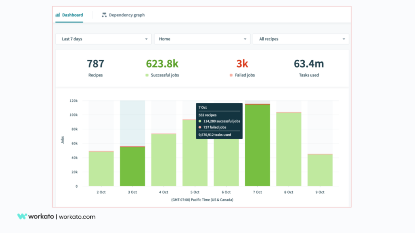Image resolution: width=415 pixels, height=233 pixels.
Task: Open the Last 7 days date range dropdown
Action: point(103,39)
